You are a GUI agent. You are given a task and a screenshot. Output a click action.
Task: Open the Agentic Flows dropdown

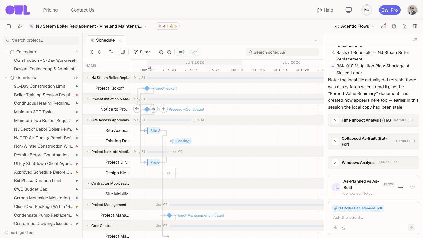point(355,26)
